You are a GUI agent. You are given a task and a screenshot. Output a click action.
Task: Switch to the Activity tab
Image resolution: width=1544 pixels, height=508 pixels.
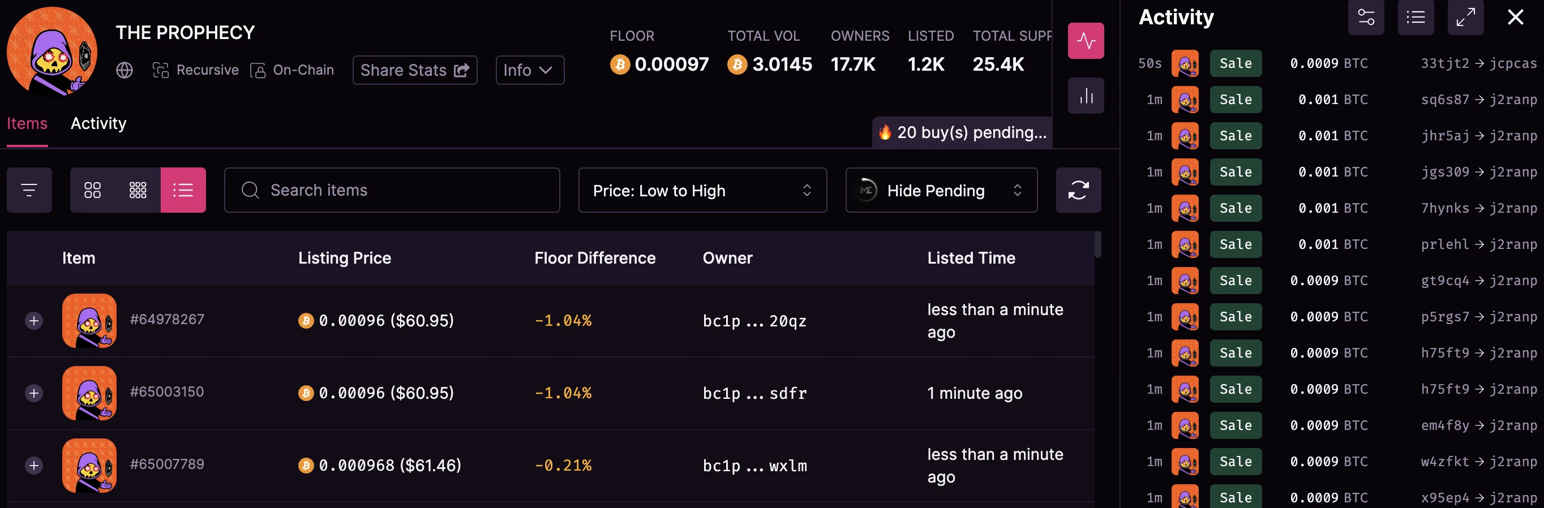[x=98, y=124]
